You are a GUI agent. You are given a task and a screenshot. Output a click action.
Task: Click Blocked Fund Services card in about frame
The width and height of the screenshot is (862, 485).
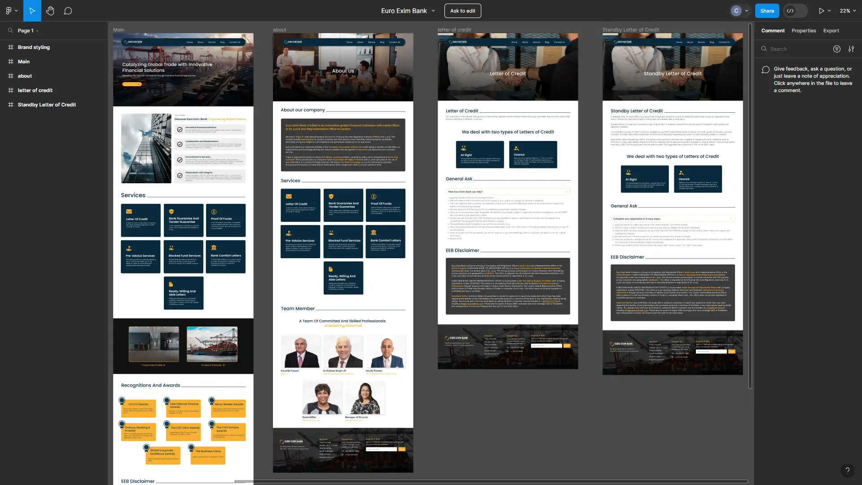click(x=343, y=242)
